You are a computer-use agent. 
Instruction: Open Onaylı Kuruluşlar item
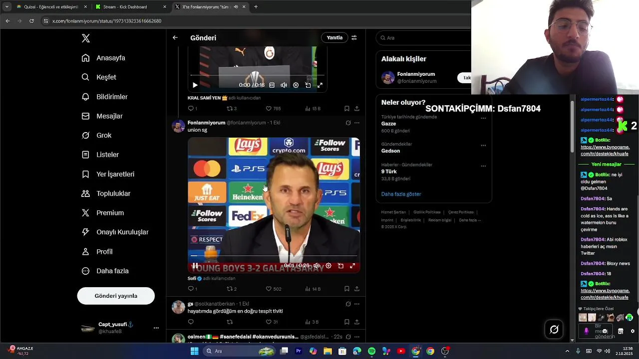click(x=115, y=232)
